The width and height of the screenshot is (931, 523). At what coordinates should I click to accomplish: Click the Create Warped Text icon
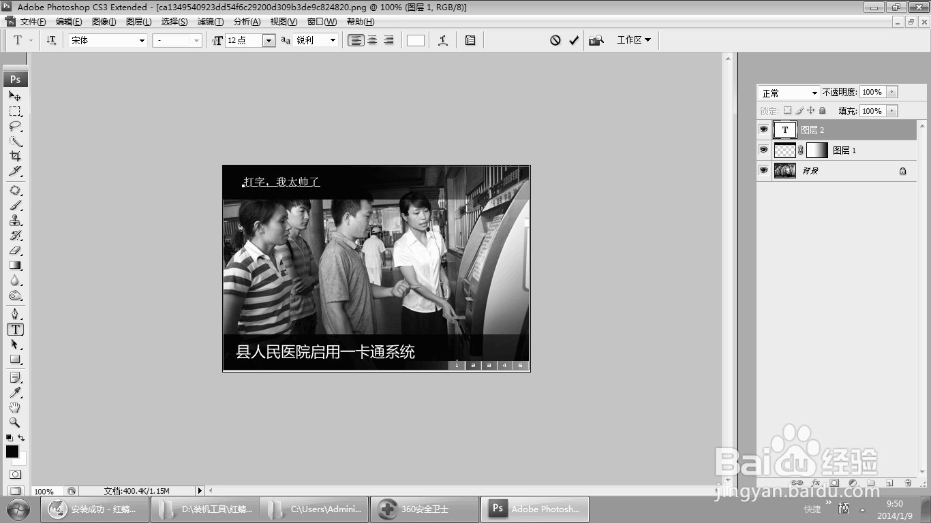pyautogui.click(x=443, y=40)
